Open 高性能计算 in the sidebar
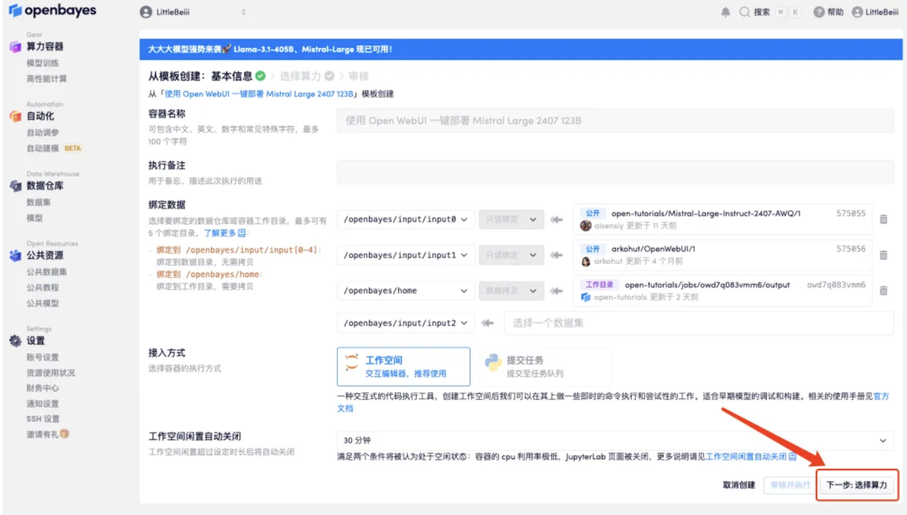The image size is (907, 515). (x=47, y=79)
